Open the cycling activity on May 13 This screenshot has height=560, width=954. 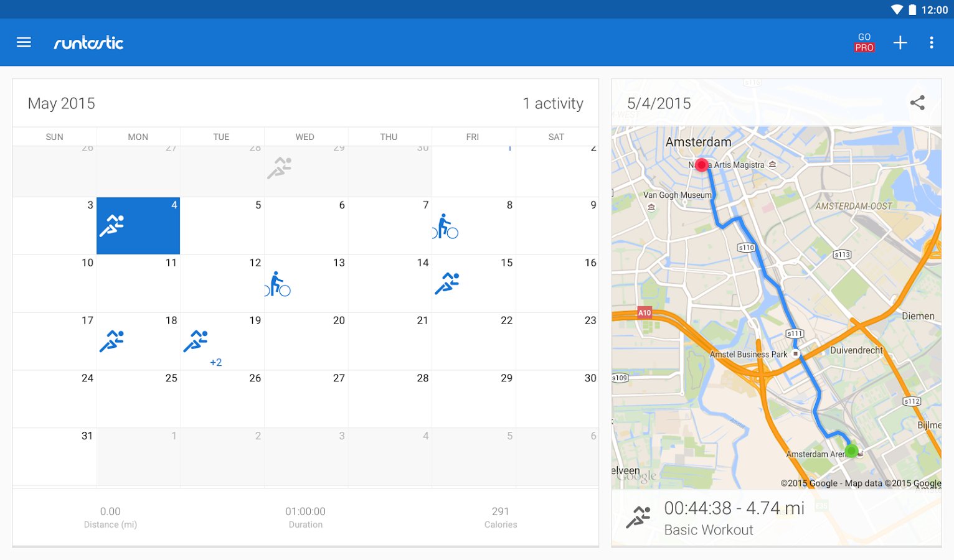[278, 284]
